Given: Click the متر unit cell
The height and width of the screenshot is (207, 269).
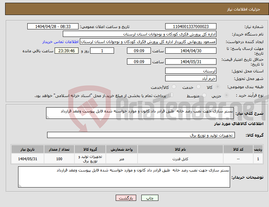Looking at the screenshot, I should (x=122, y=159).
